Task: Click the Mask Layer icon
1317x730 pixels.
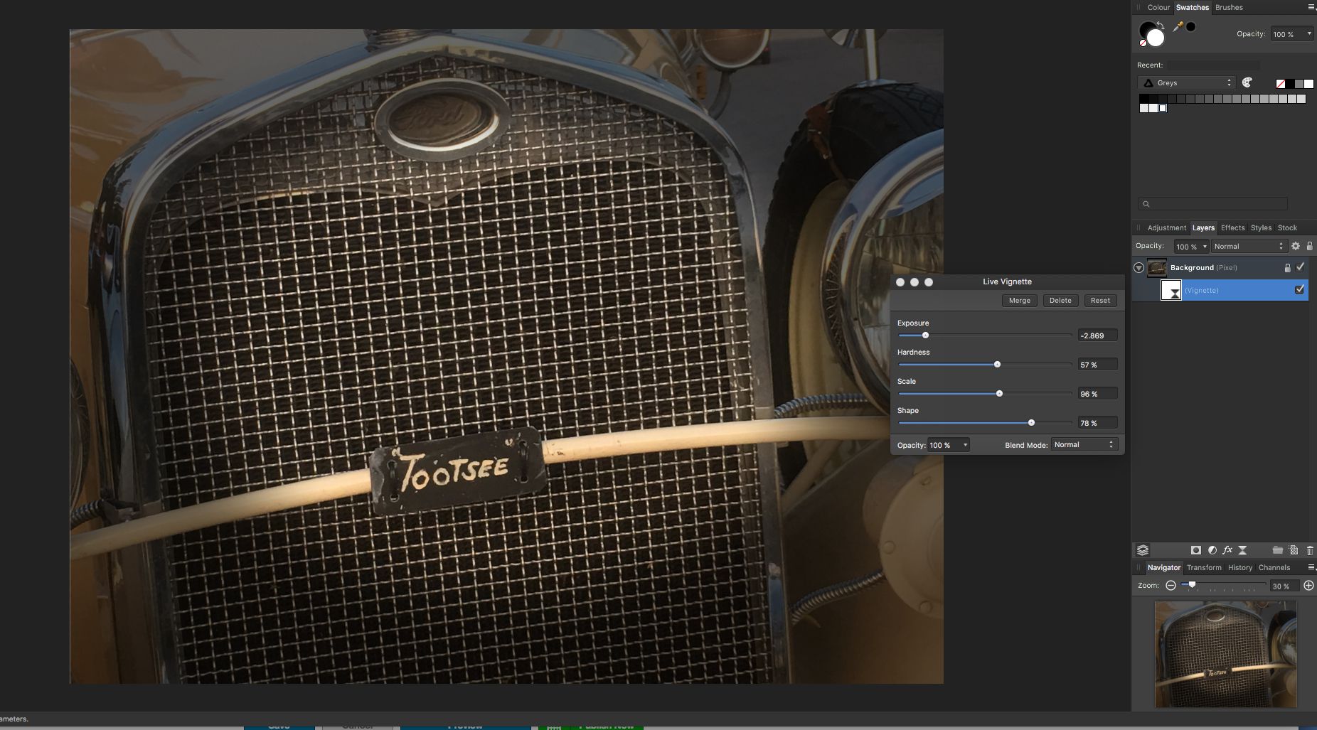Action: click(x=1196, y=550)
